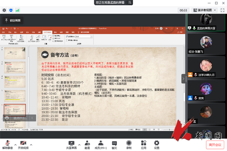This screenshot has width=227, height=151.
Task: Open the blue security shield icon
Action: coord(11,10)
